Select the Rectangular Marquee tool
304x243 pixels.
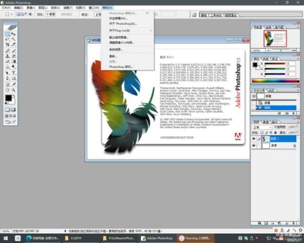point(7,34)
